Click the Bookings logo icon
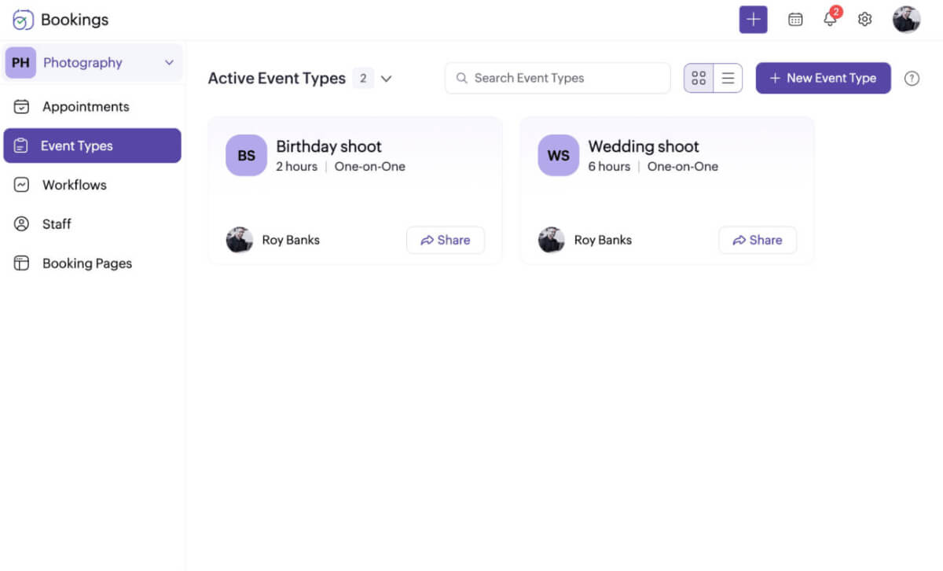 coord(23,20)
